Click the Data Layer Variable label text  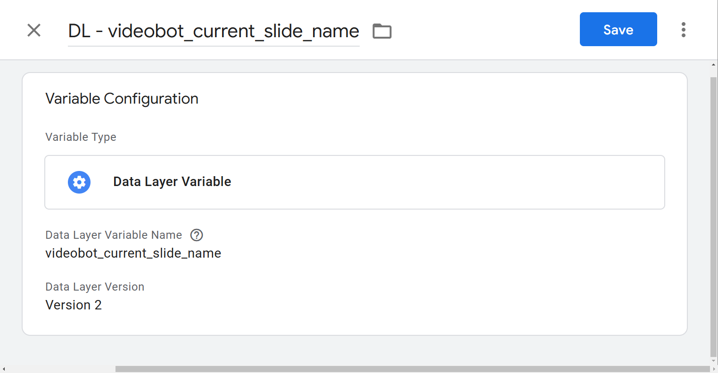click(172, 181)
